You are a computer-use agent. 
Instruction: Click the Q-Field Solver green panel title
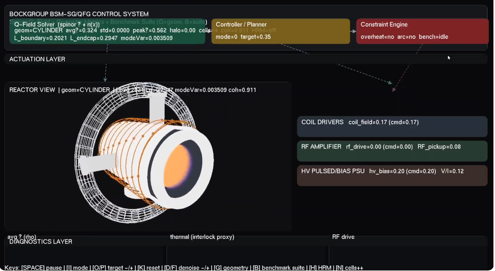[57, 24]
